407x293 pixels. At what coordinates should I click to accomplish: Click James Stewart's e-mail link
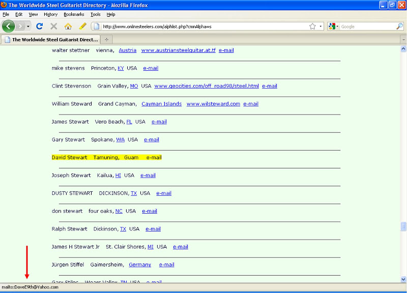point(159,122)
